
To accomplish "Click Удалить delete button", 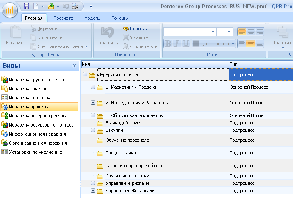I will click(135, 37).
